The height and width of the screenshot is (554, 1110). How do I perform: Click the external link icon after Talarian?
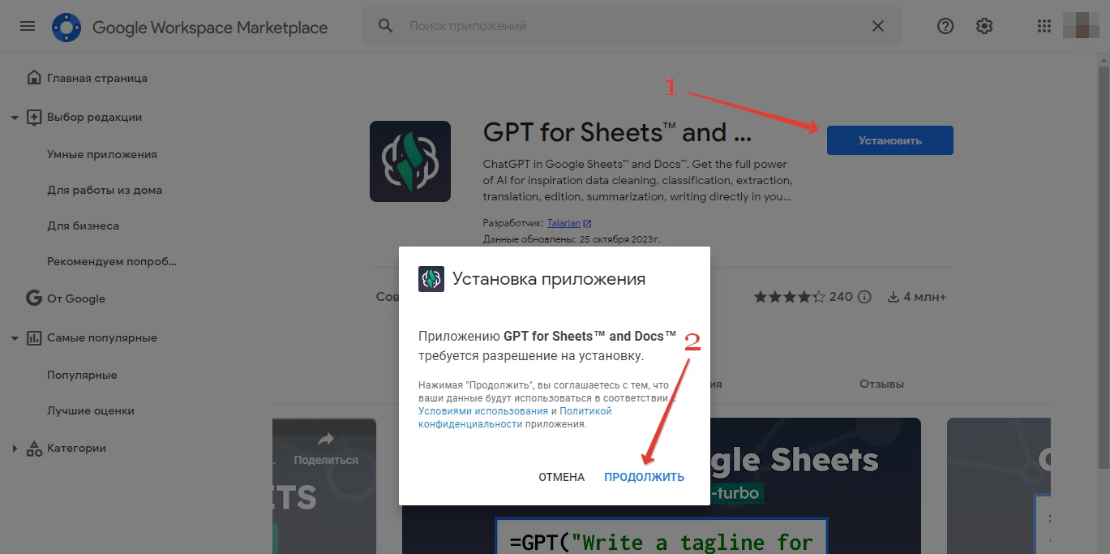coord(587,223)
